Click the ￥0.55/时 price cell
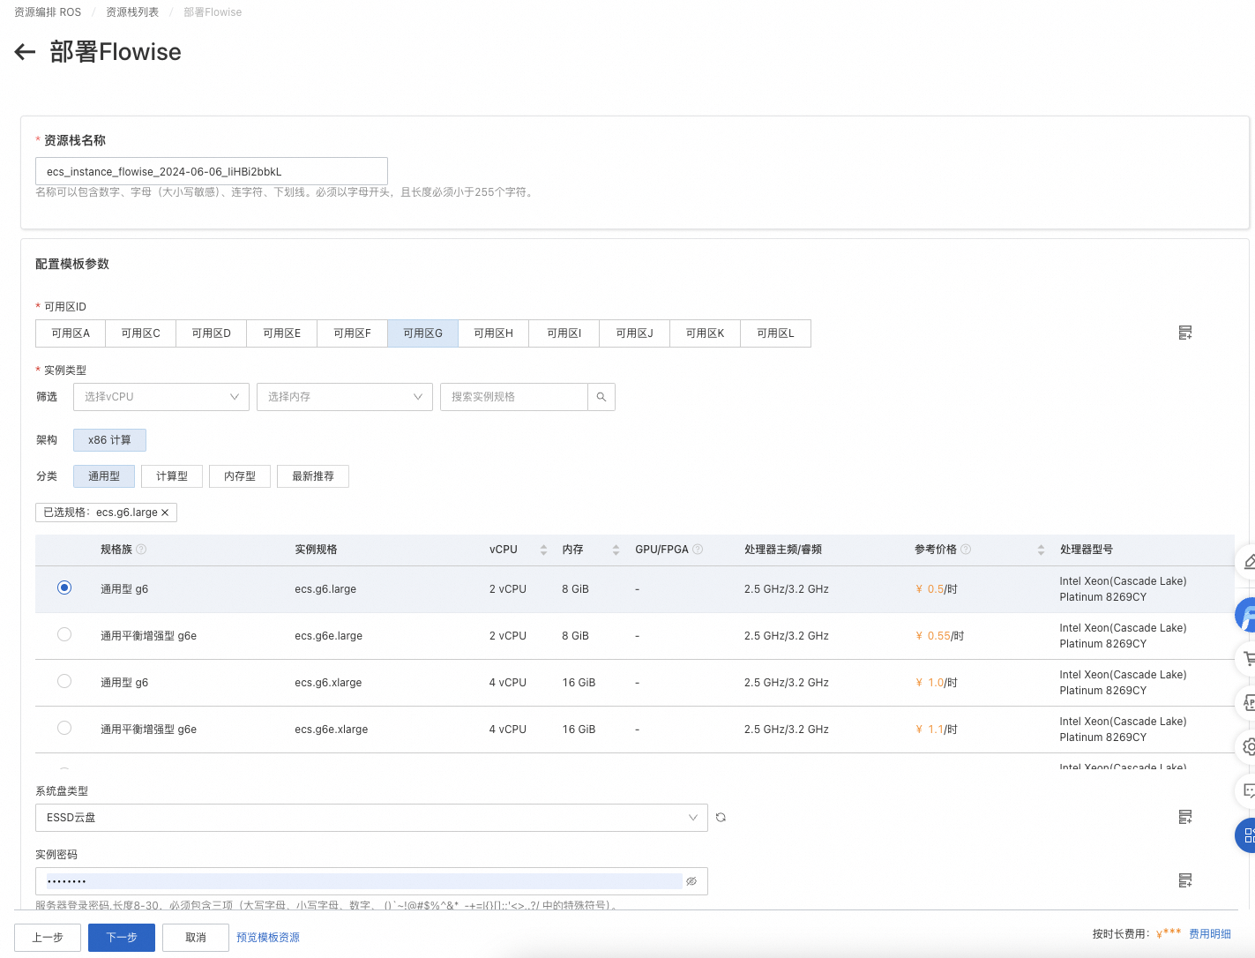 pos(940,636)
